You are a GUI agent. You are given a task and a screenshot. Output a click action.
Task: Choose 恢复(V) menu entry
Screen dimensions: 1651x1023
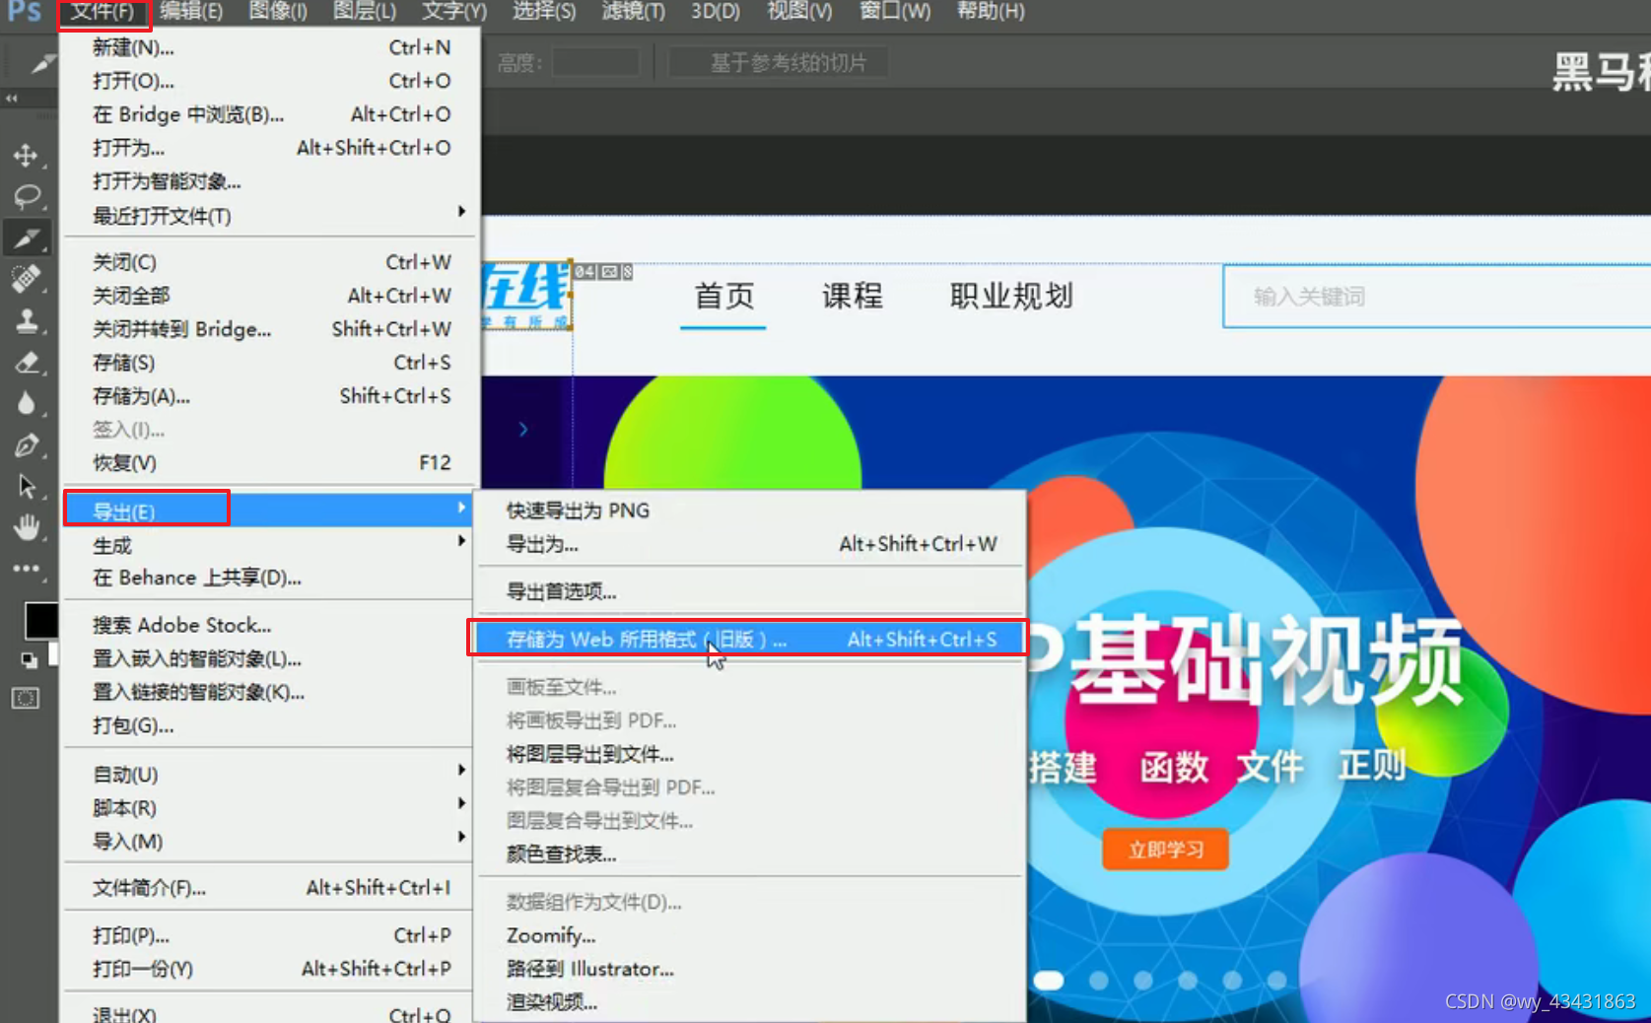pyautogui.click(x=268, y=462)
